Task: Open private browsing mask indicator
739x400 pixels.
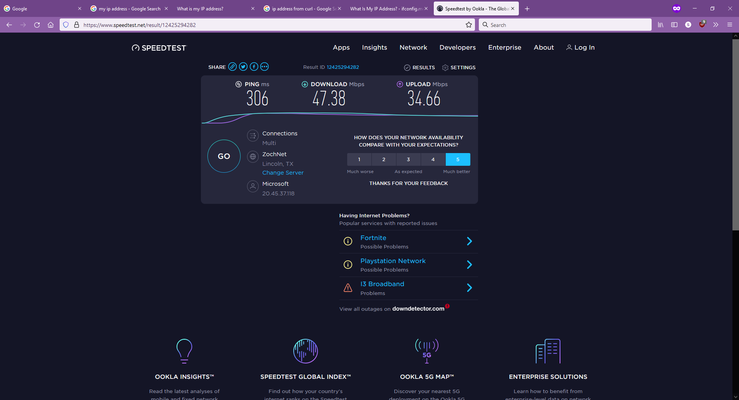Action: pos(677,8)
